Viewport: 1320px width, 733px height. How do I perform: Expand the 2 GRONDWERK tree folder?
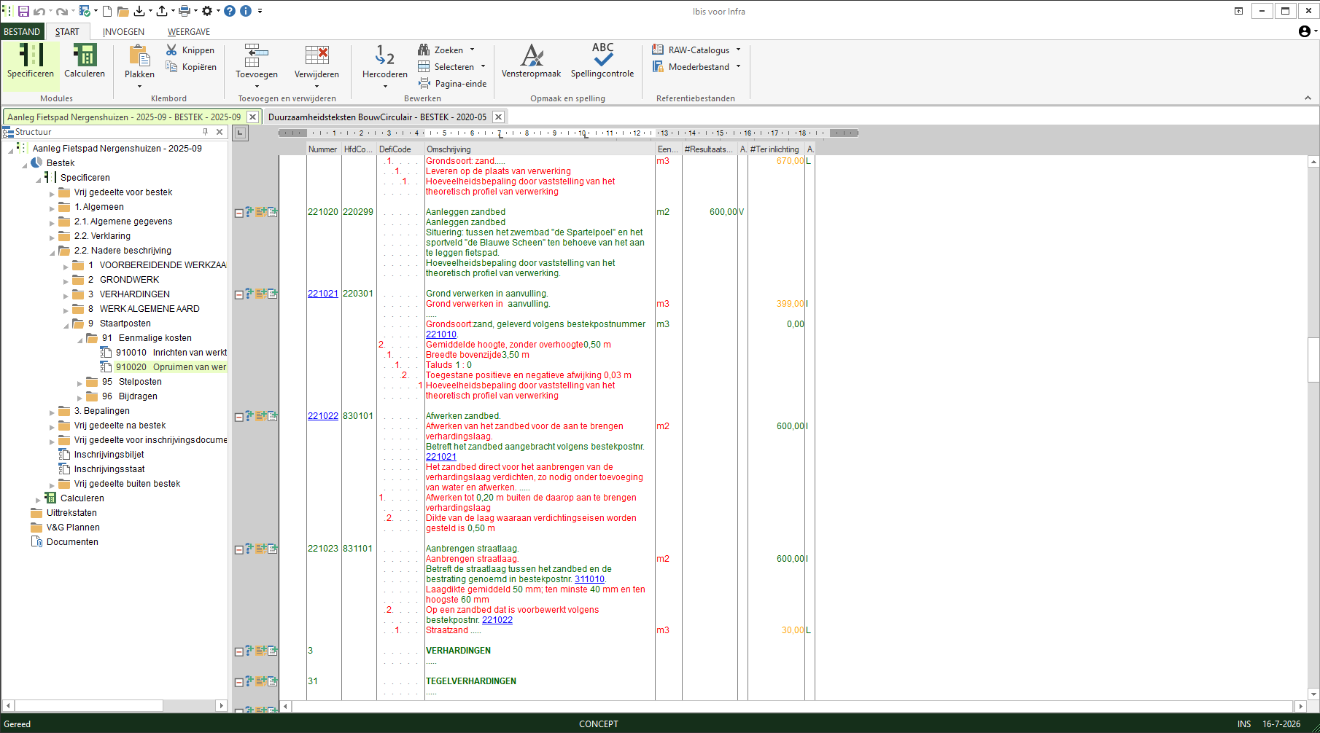(66, 281)
